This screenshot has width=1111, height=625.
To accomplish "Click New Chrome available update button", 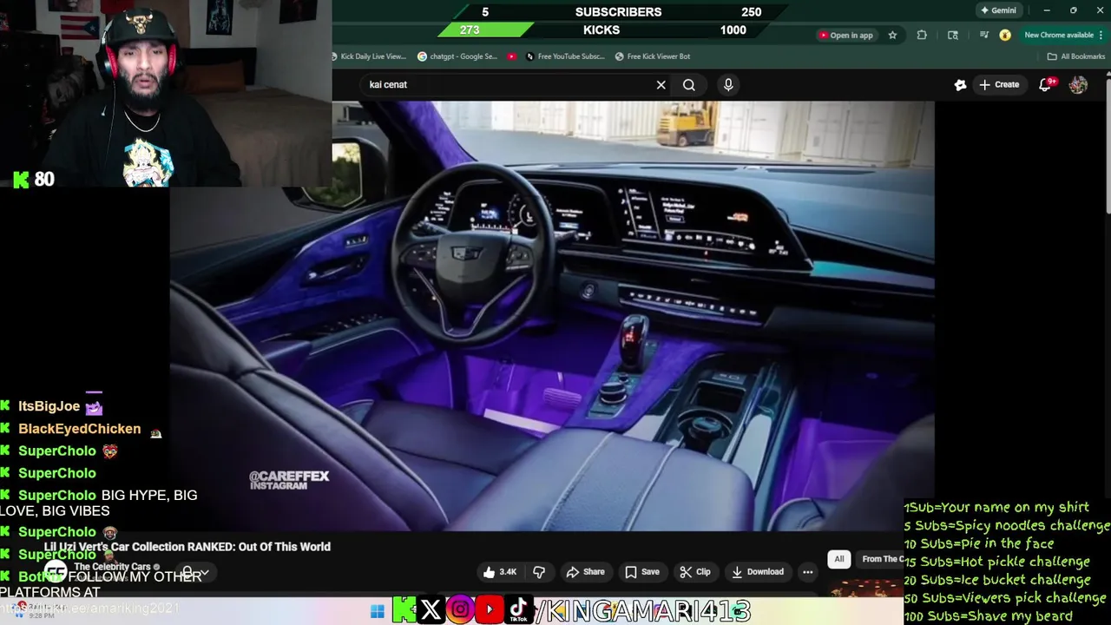I will (1063, 35).
